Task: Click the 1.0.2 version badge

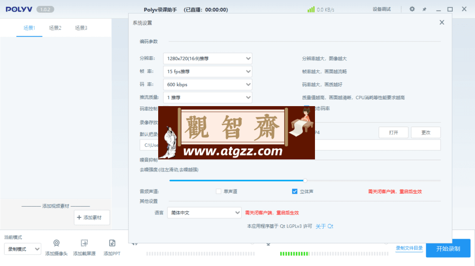Action: click(x=45, y=9)
